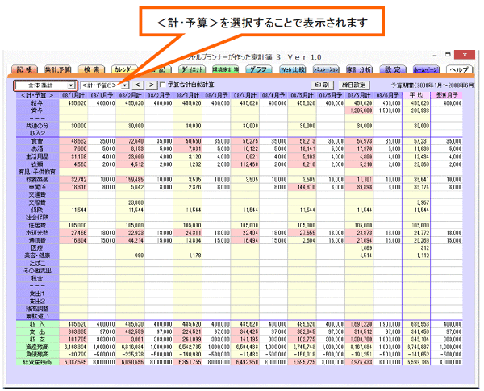Select the その他支出 row label
Viewport: 484px width, 391px height.
[37, 271]
